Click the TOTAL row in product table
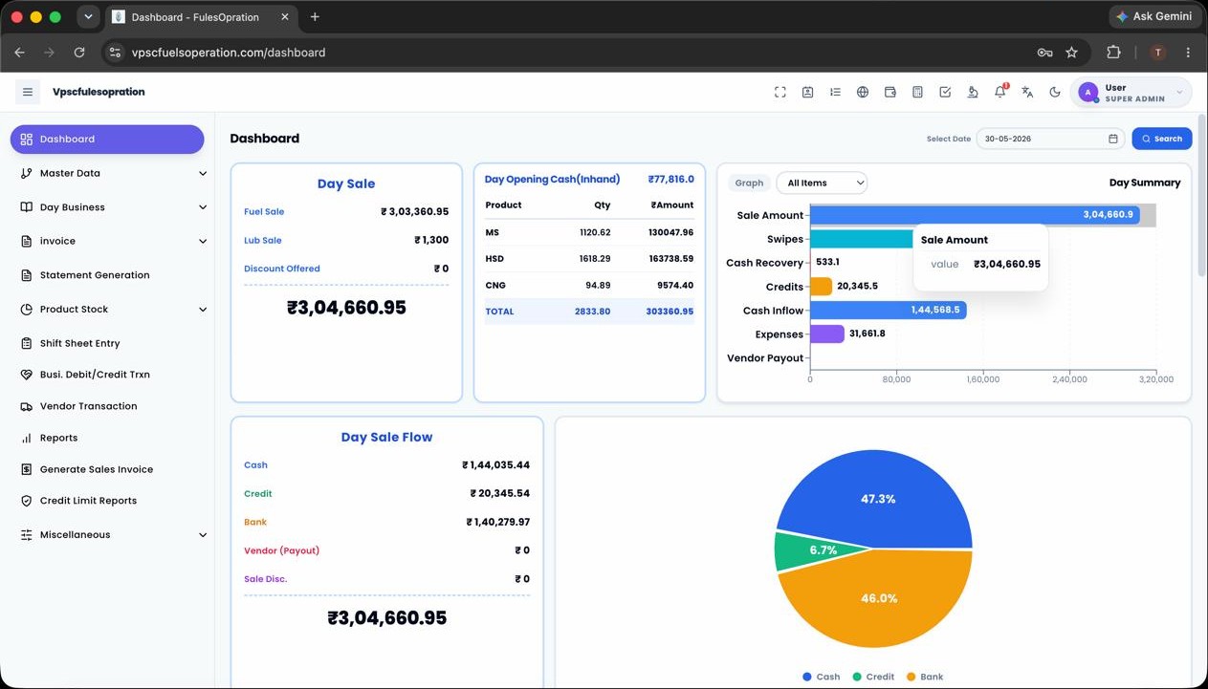Image resolution: width=1208 pixels, height=689 pixels. pyautogui.click(x=589, y=312)
